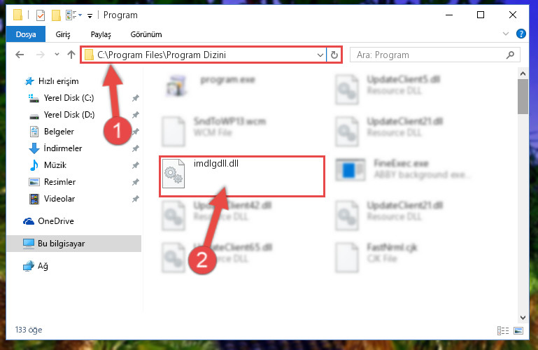The width and height of the screenshot is (538, 350).
Task: Click the New Folder quick access icon
Action: click(x=56, y=15)
